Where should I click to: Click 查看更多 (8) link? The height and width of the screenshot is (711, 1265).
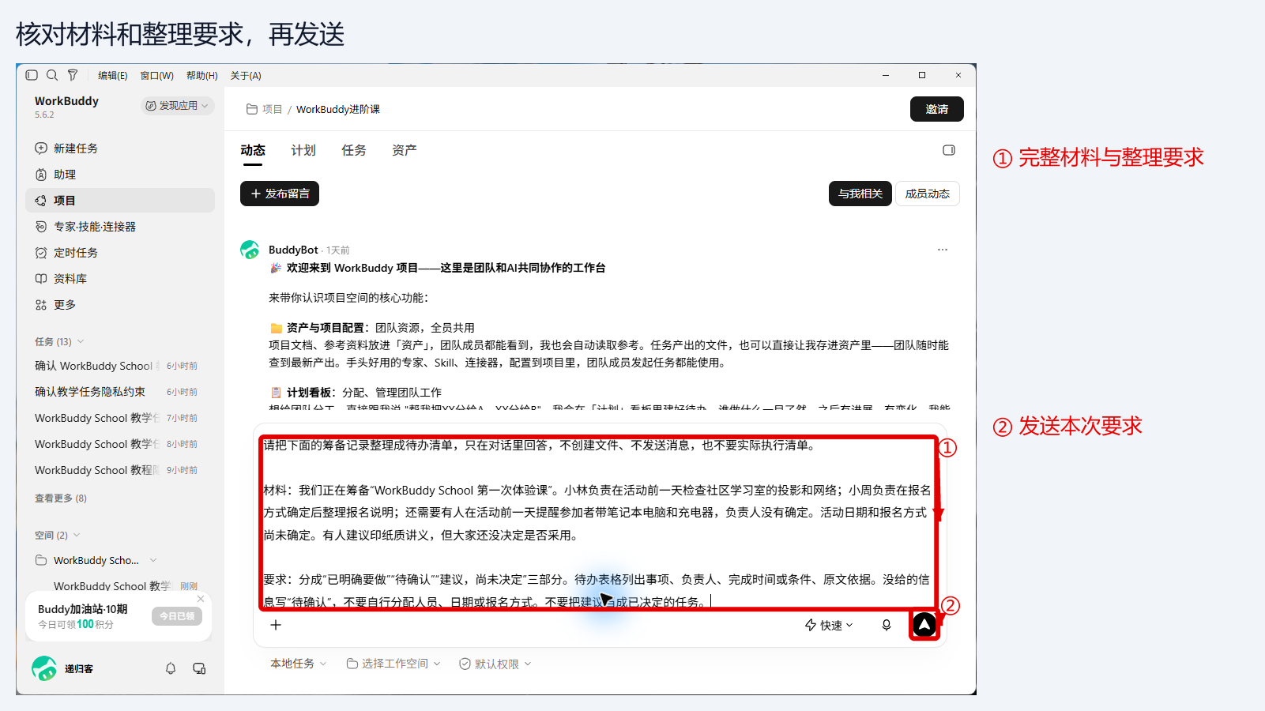[x=61, y=498]
